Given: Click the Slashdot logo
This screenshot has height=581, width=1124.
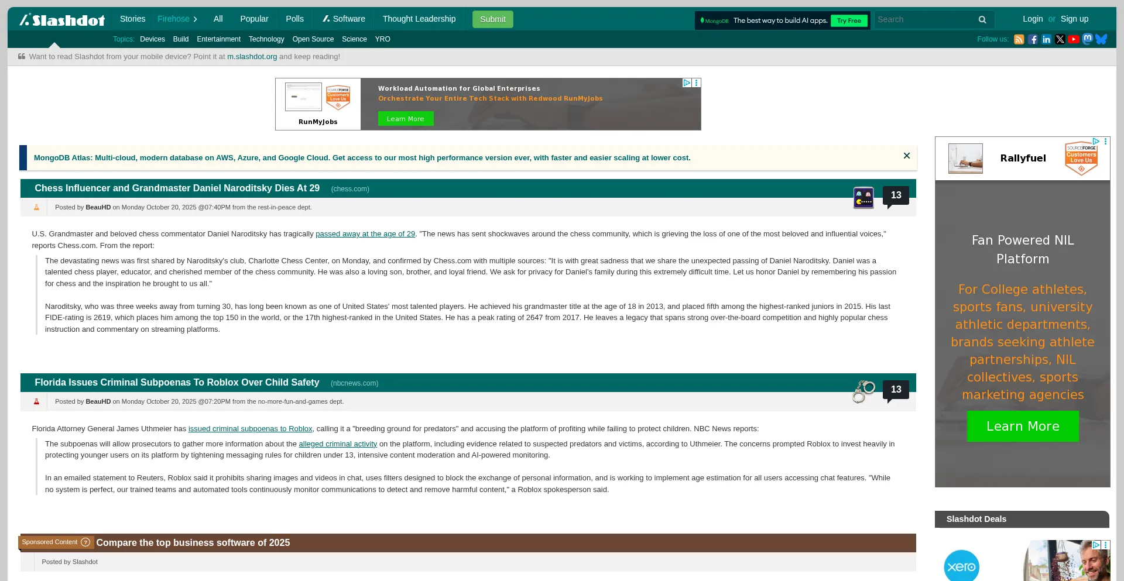Looking at the screenshot, I should pos(62,20).
